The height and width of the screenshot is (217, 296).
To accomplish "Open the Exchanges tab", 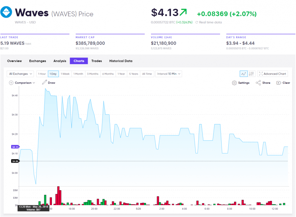I will (38, 61).
